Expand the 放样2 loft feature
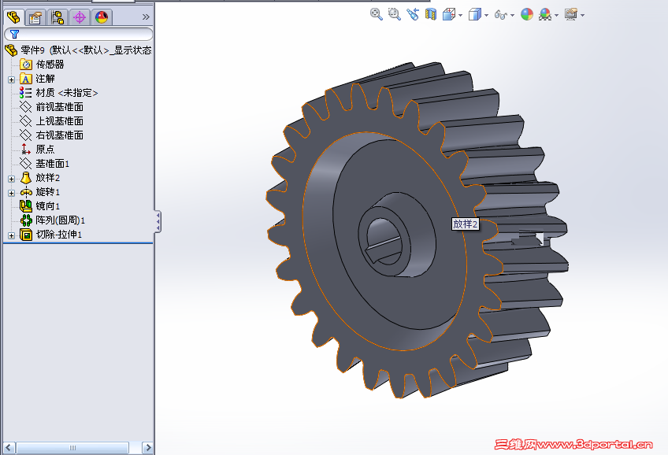 12,179
